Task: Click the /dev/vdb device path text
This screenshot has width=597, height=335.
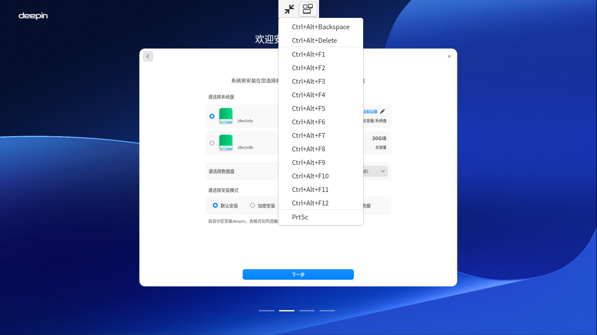Action: (245, 147)
